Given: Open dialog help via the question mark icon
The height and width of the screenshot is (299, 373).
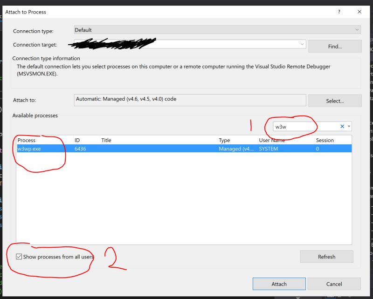Looking at the screenshot, I should (339, 12).
